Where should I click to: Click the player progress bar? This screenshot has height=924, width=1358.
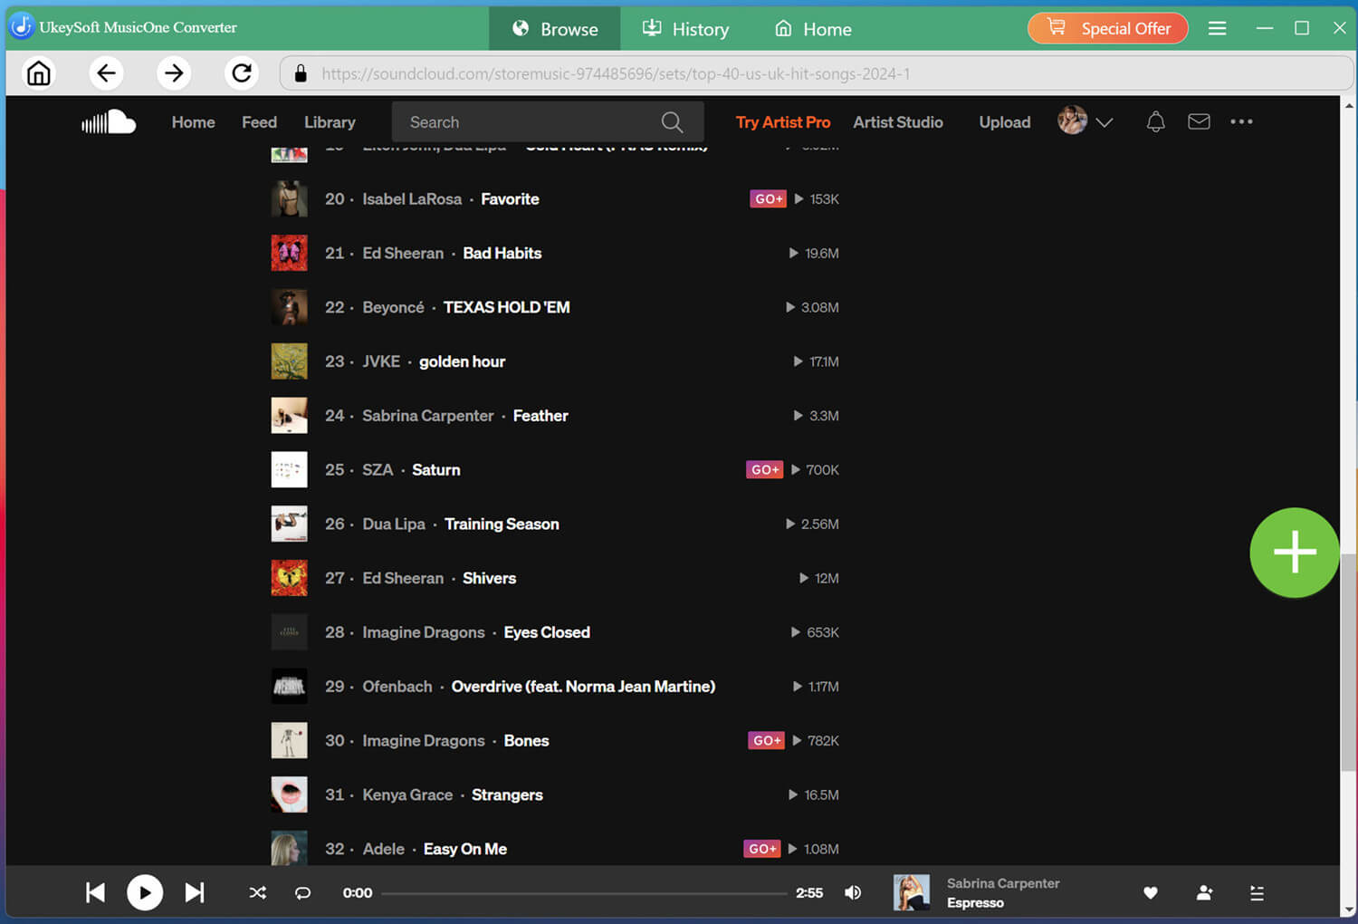pyautogui.click(x=584, y=893)
